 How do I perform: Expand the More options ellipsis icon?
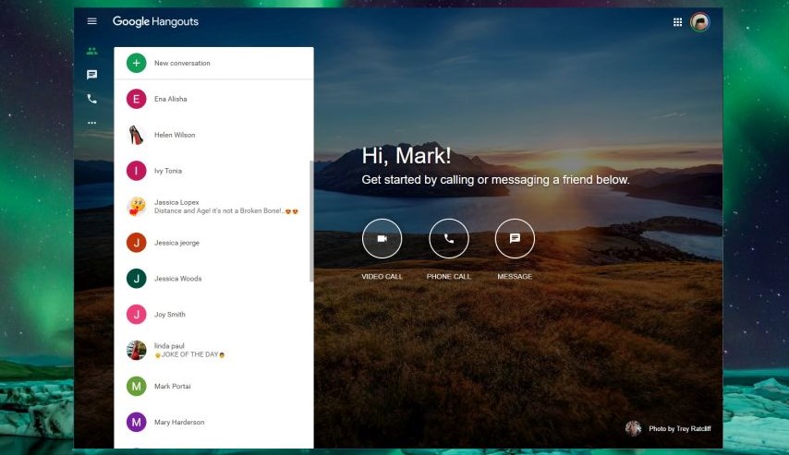tap(91, 122)
